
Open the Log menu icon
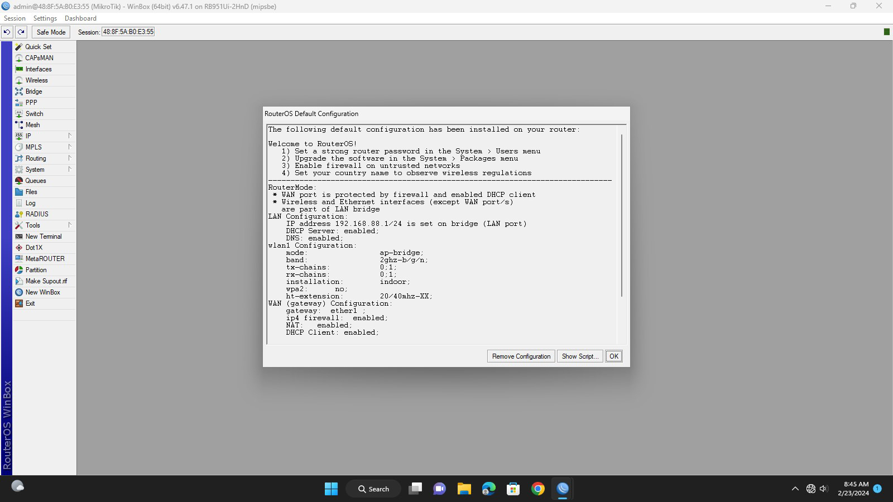(19, 203)
